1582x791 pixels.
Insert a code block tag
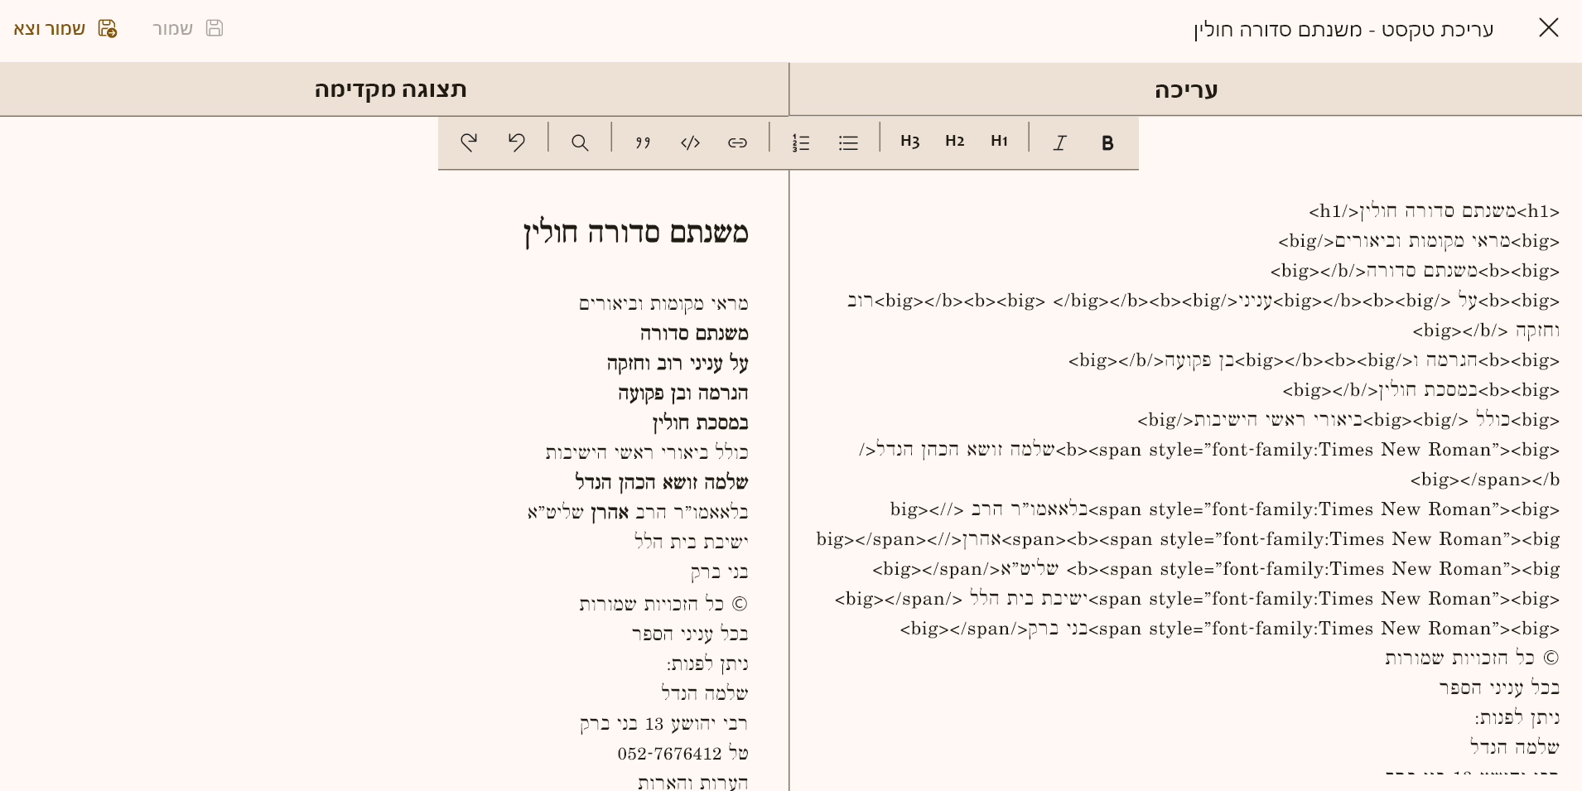click(x=690, y=142)
